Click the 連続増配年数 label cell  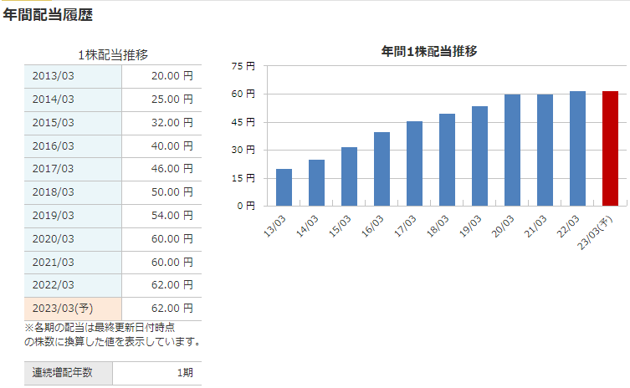coord(69,373)
